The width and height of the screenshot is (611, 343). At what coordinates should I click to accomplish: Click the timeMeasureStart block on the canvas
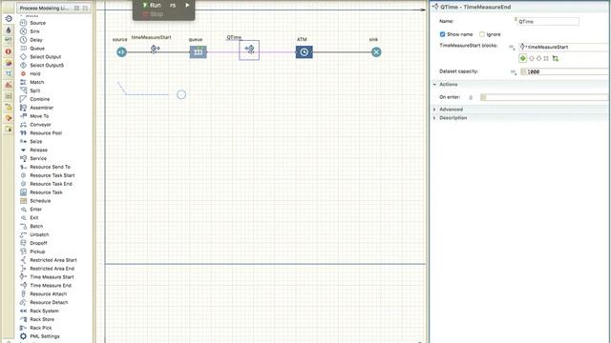[155, 49]
